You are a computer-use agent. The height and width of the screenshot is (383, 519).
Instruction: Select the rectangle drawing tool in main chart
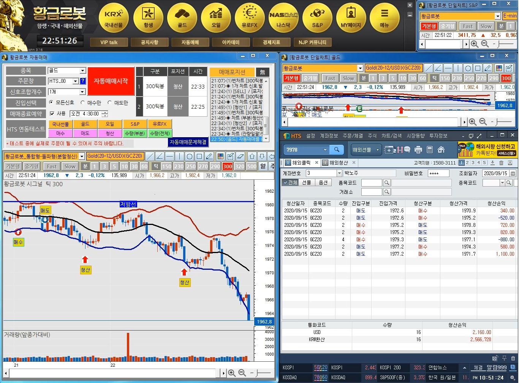[199, 156]
